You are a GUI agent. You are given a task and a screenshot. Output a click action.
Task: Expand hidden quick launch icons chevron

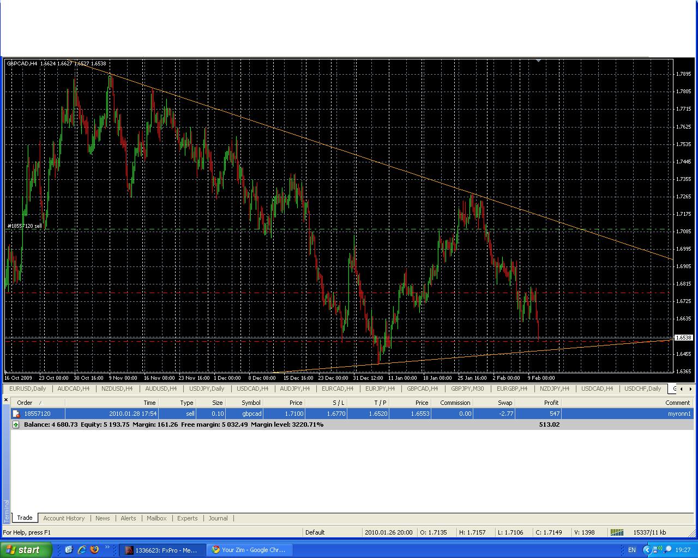coord(107,547)
